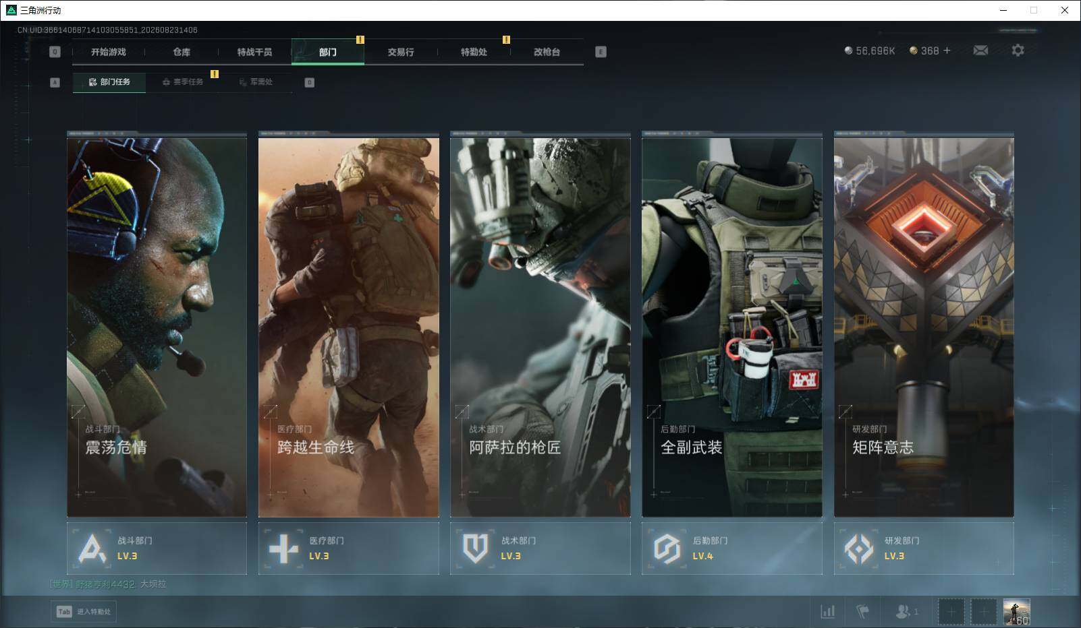1081x628 pixels.
Task: Open the 特勤处 tab
Action: coord(474,52)
